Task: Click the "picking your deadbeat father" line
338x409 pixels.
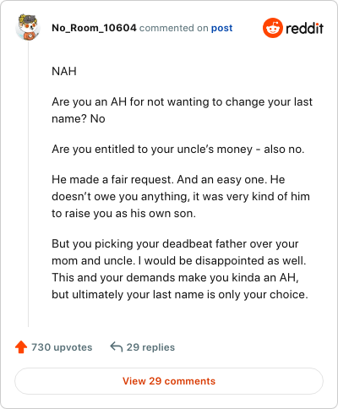Action: tap(175, 243)
